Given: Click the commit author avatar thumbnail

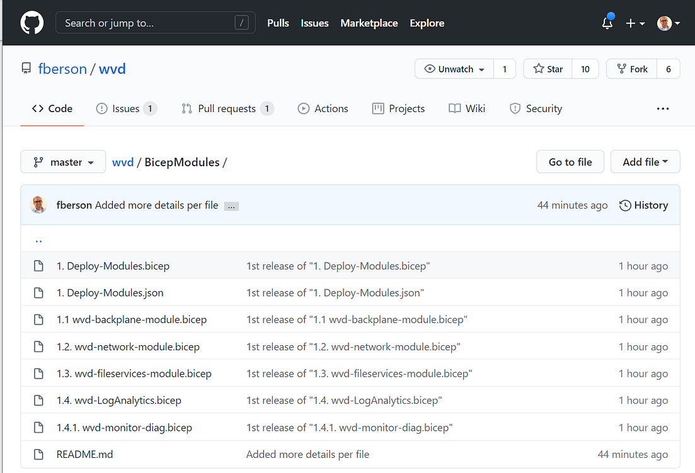Looking at the screenshot, I should [x=38, y=205].
